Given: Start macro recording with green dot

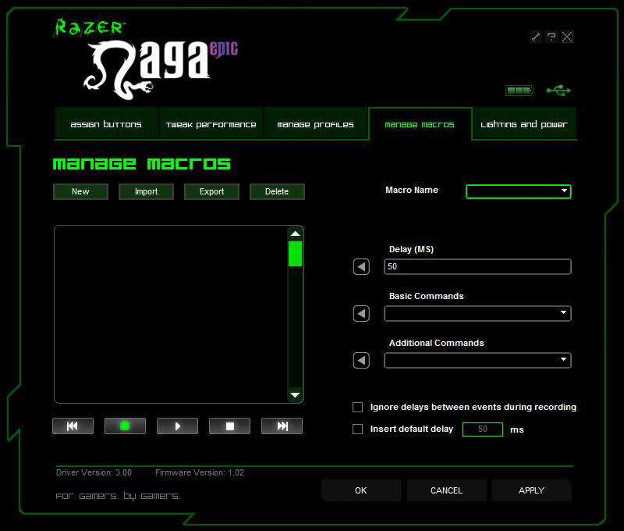Looking at the screenshot, I should (125, 426).
